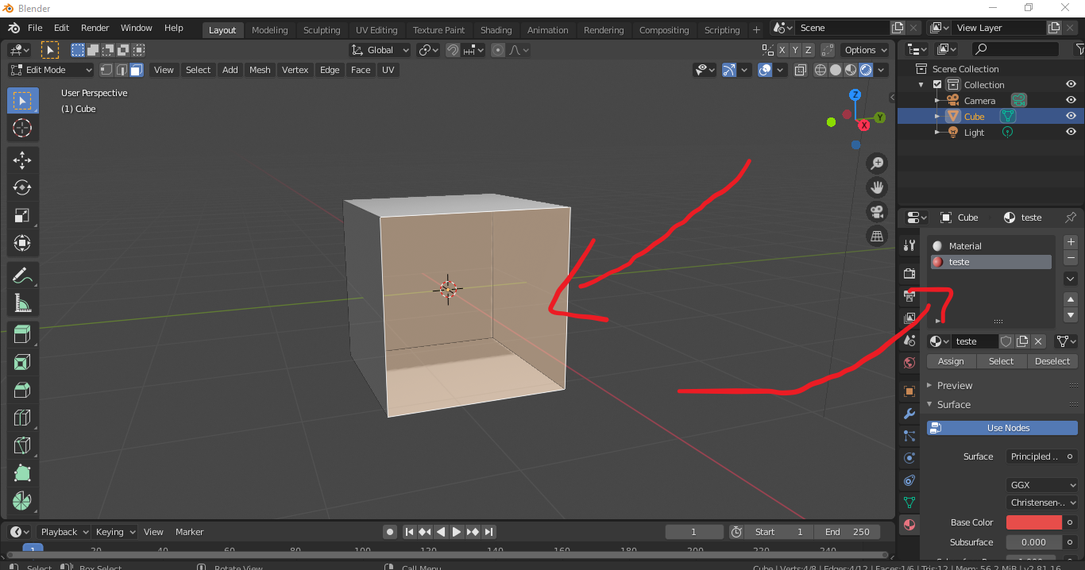Expand the Preview panel
The width and height of the screenshot is (1085, 570).
[x=954, y=386]
